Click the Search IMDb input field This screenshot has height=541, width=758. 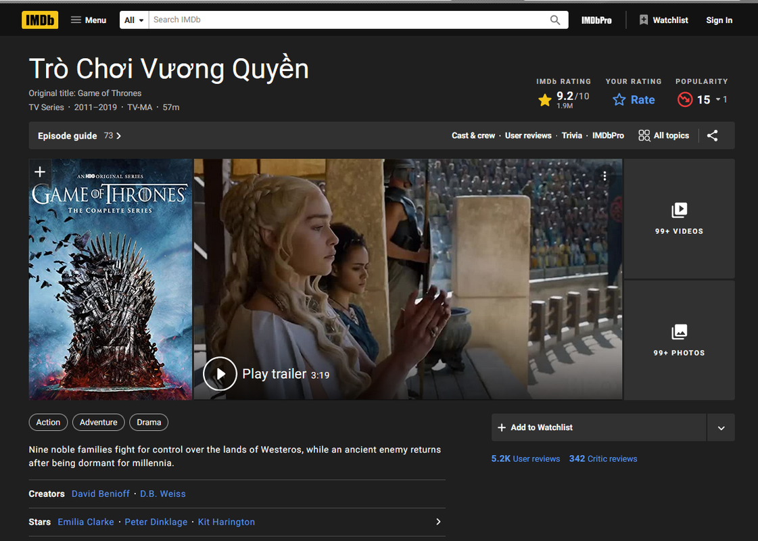(x=347, y=20)
